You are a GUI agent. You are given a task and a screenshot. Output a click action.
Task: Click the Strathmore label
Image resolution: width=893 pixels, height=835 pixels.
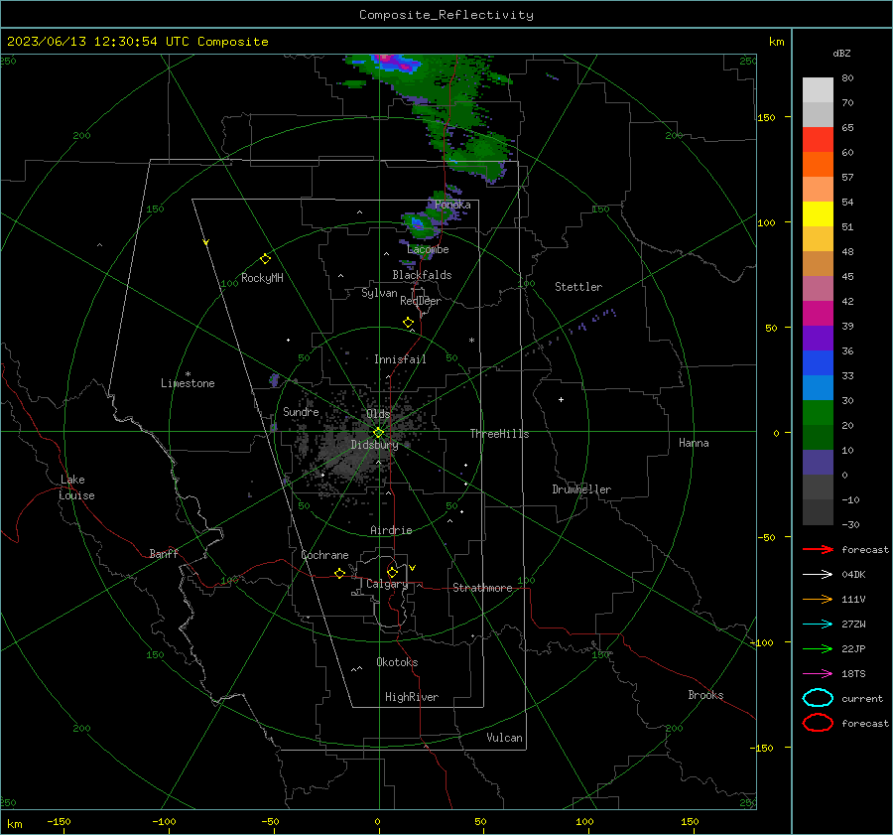pyautogui.click(x=482, y=588)
